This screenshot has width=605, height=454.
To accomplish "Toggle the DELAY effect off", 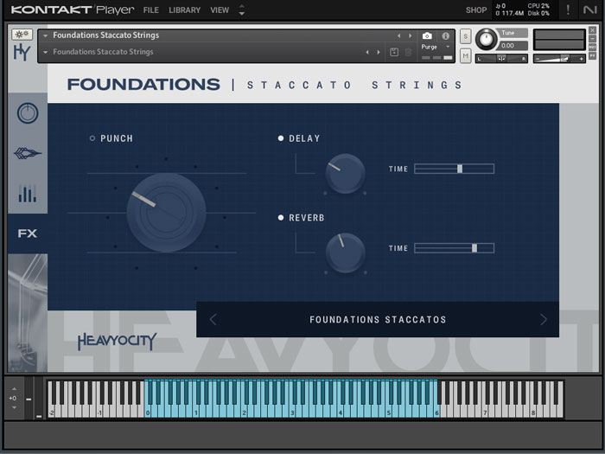I will point(281,138).
